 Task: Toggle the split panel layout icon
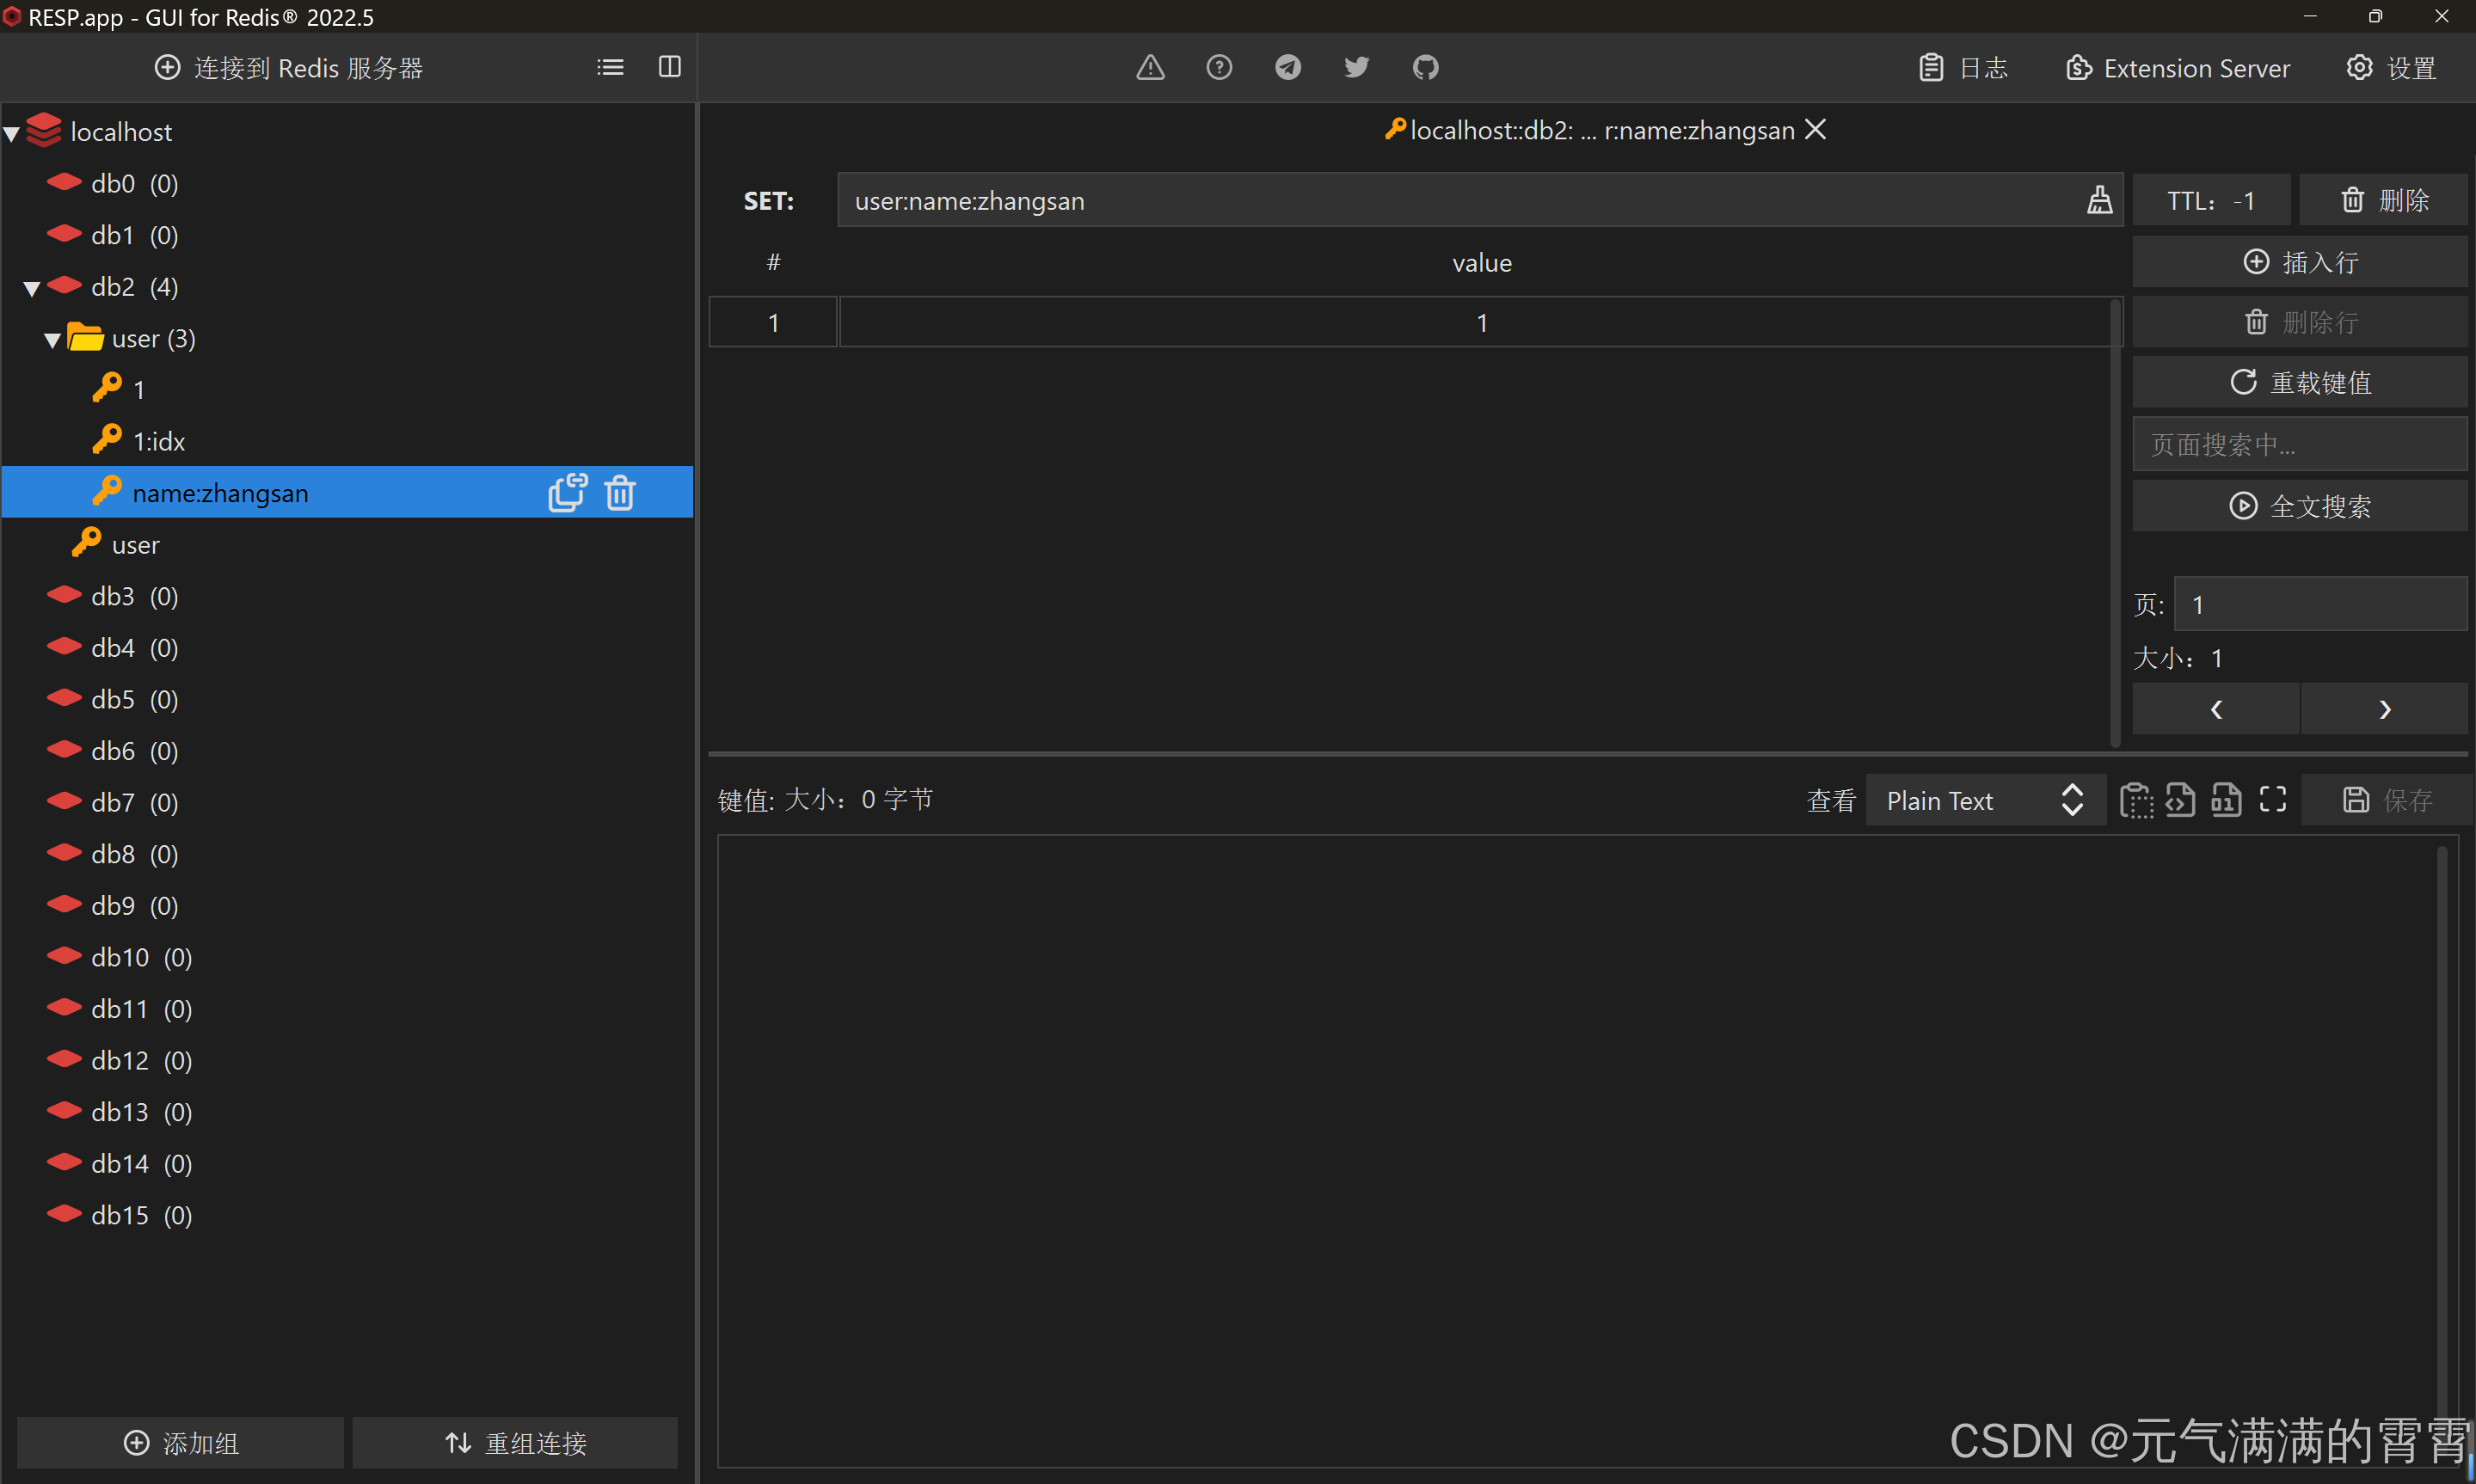click(x=670, y=67)
